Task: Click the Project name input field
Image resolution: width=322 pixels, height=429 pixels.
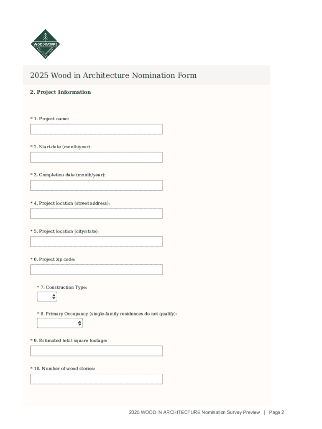Action: [x=96, y=129]
